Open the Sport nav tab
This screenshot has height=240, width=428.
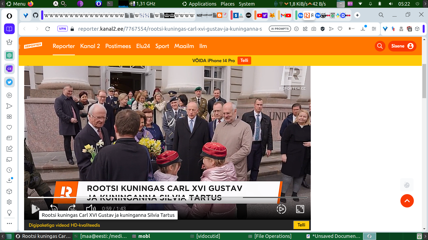(x=162, y=46)
